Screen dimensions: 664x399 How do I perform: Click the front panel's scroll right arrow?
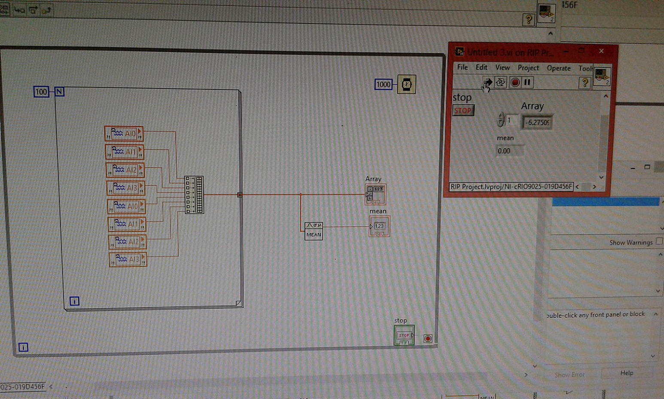point(594,186)
